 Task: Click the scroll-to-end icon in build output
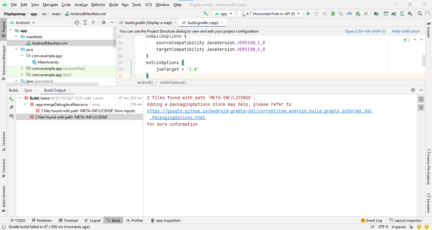pos(421,107)
